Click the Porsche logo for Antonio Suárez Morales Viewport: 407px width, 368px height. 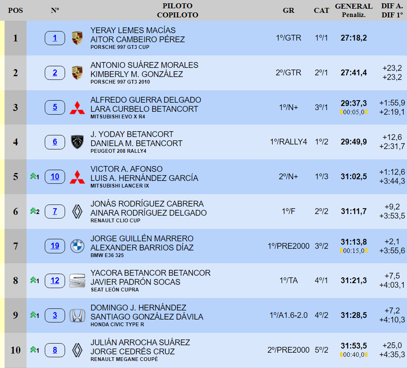77,73
